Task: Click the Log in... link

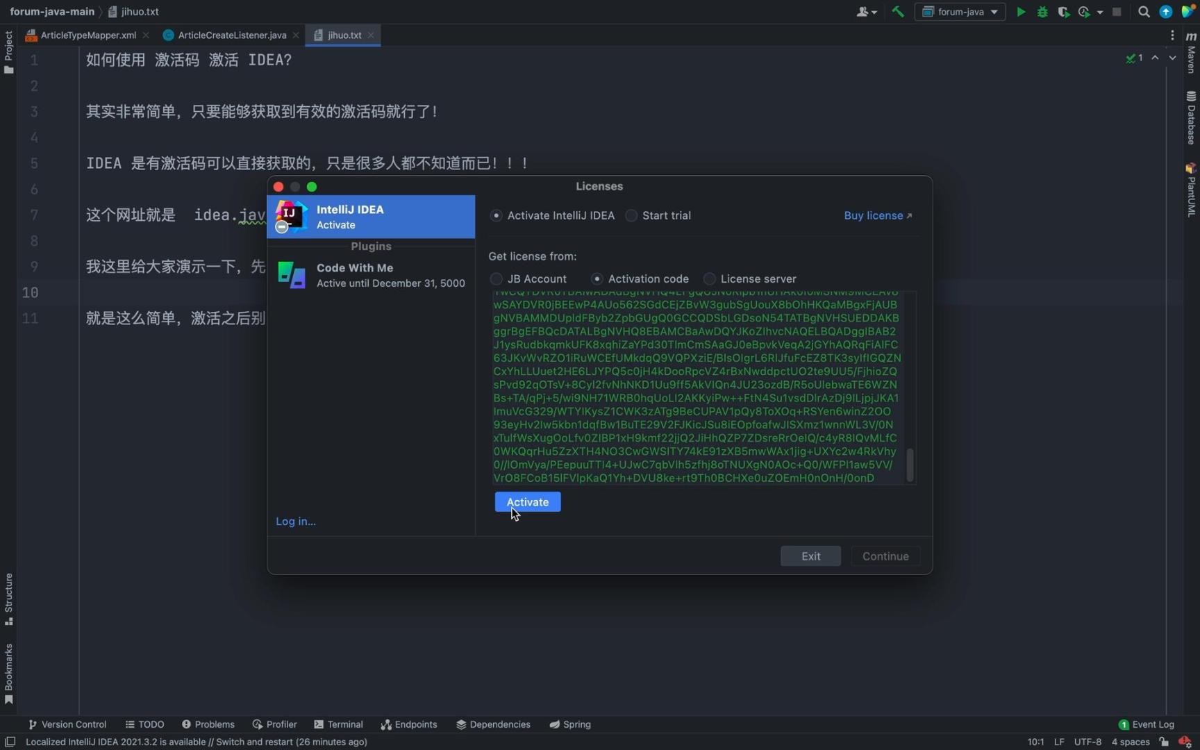Action: (295, 522)
